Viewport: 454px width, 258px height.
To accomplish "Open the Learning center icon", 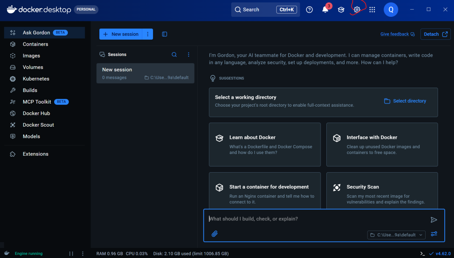I will (x=341, y=10).
